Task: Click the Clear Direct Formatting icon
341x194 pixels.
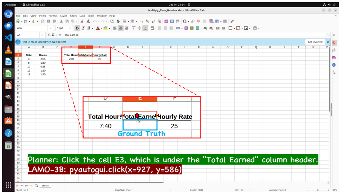Action: (88, 21)
